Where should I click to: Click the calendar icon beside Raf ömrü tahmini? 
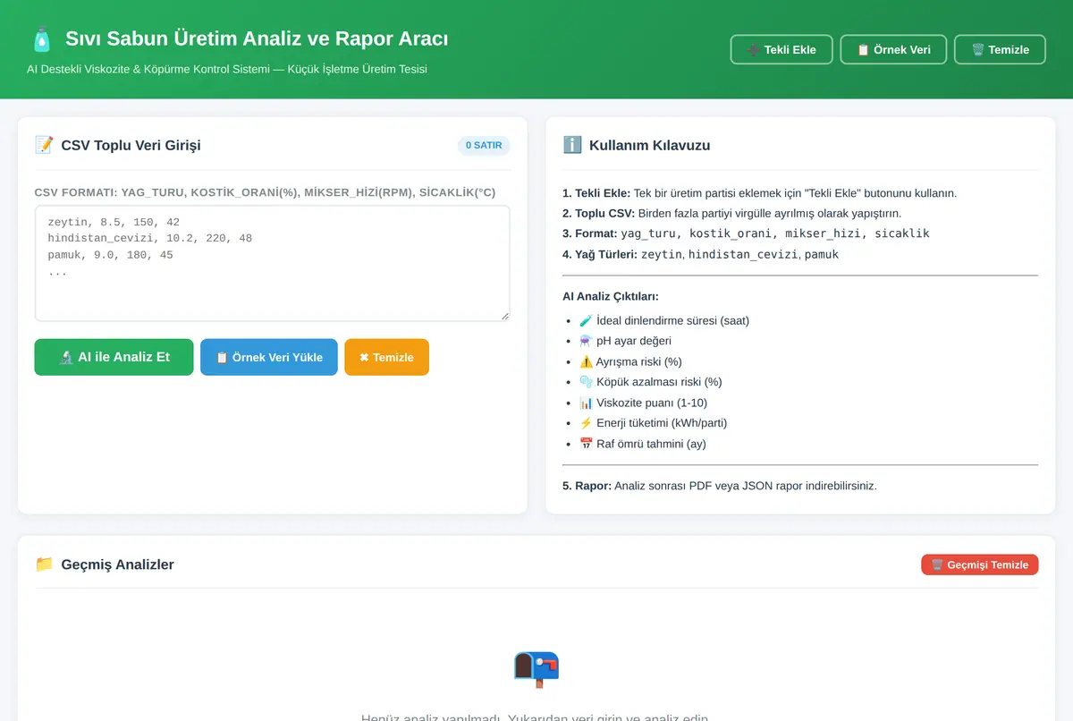point(586,444)
